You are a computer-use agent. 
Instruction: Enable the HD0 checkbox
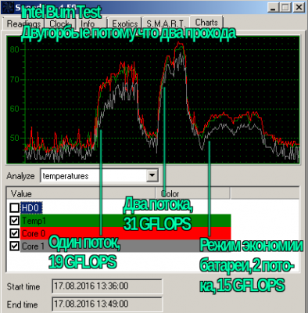[x=15, y=208]
